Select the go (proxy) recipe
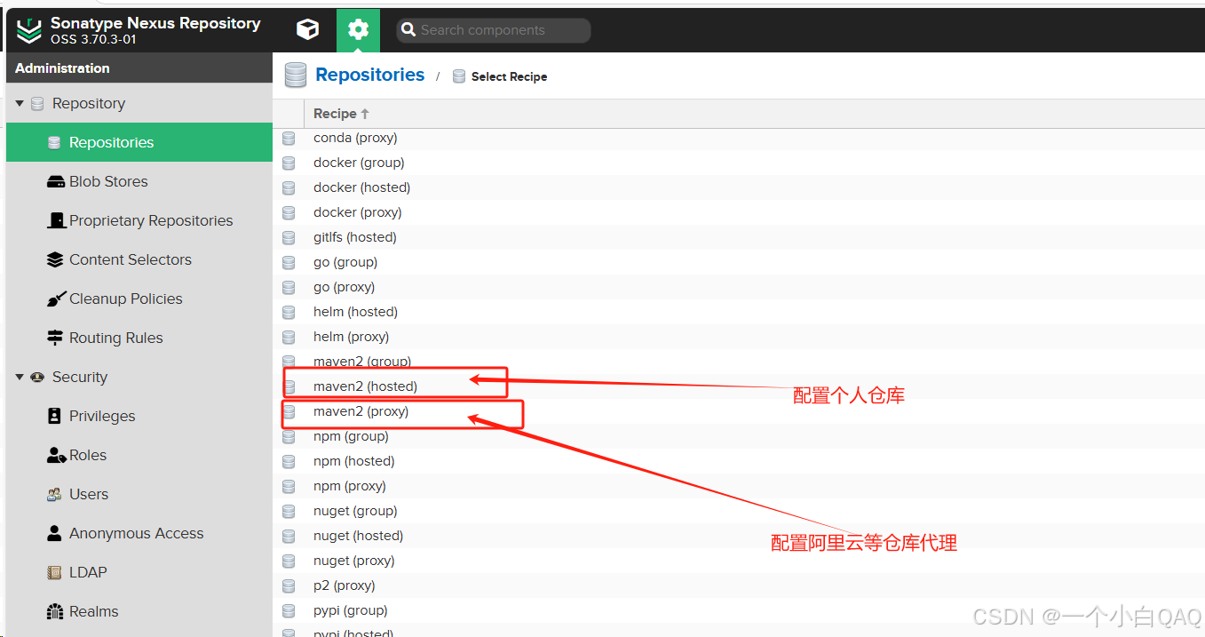This screenshot has height=637, width=1205. [739, 287]
